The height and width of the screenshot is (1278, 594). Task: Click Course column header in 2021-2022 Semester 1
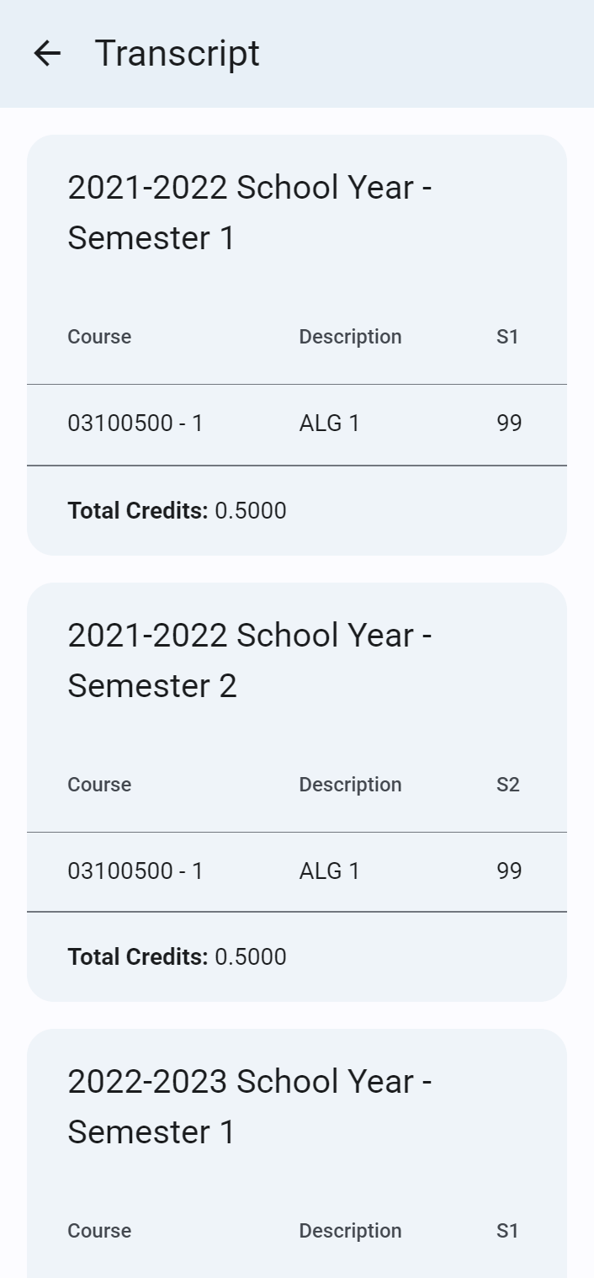99,337
